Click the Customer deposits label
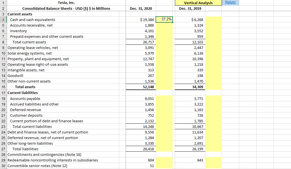Viewport: 291px width, 169px height. pyautogui.click(x=26, y=115)
